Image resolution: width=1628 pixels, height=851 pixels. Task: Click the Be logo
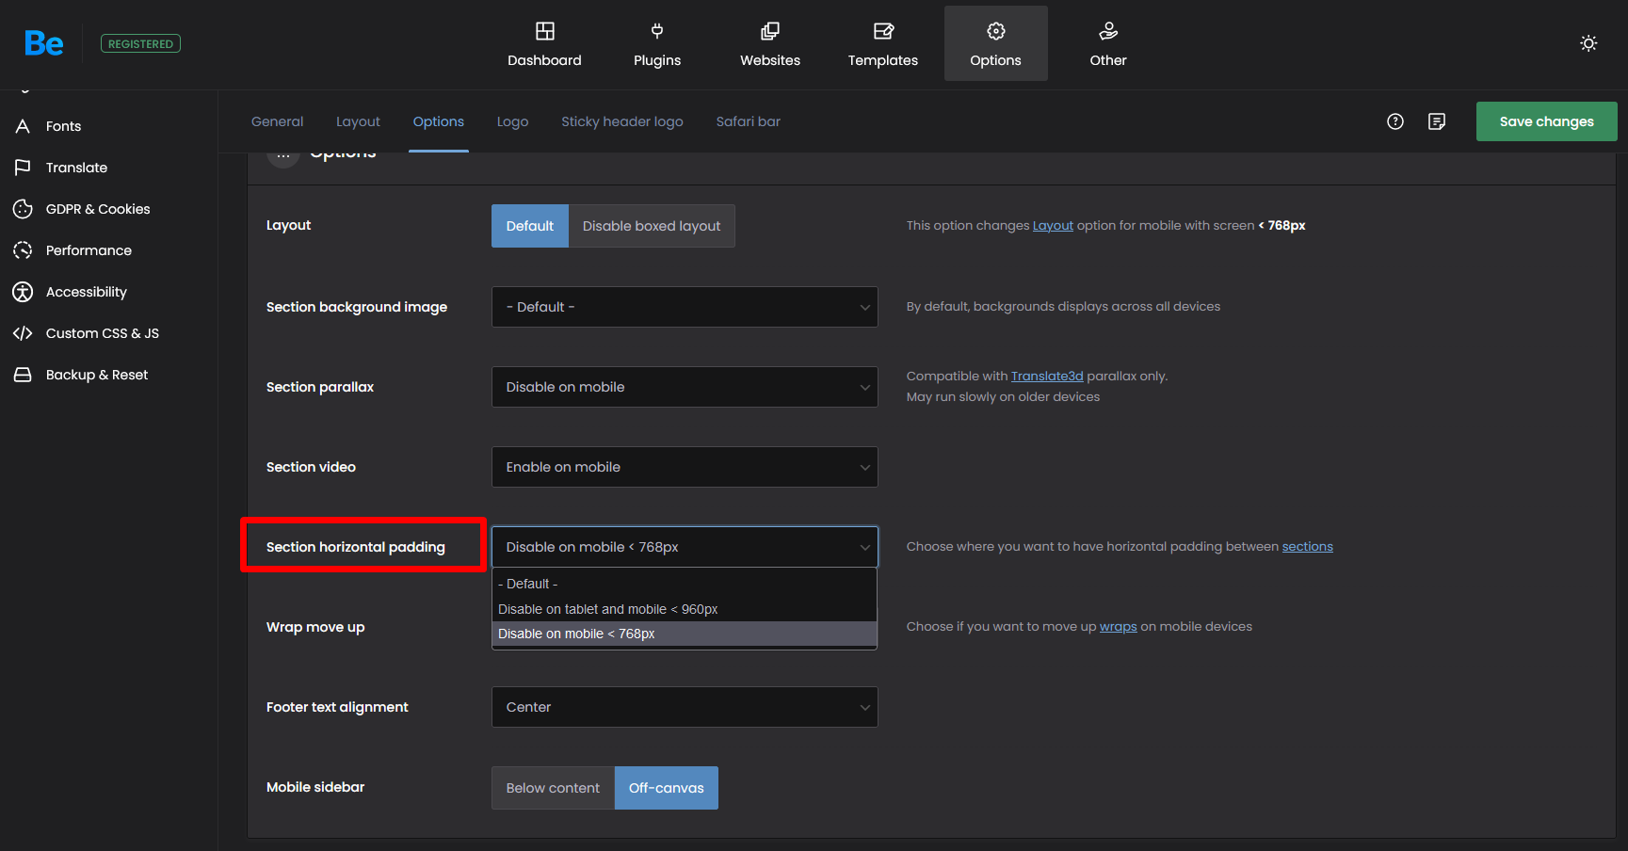[x=44, y=43]
